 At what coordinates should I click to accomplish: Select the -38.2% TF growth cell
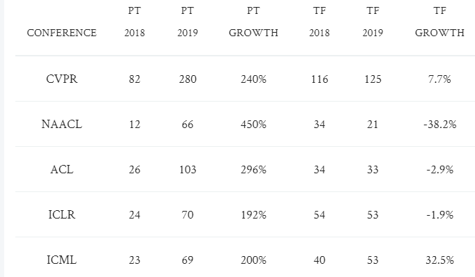click(440, 125)
